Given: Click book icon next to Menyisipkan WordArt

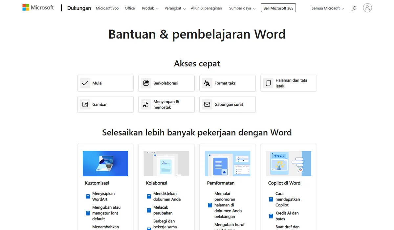Looking at the screenshot, I should 88,197.
